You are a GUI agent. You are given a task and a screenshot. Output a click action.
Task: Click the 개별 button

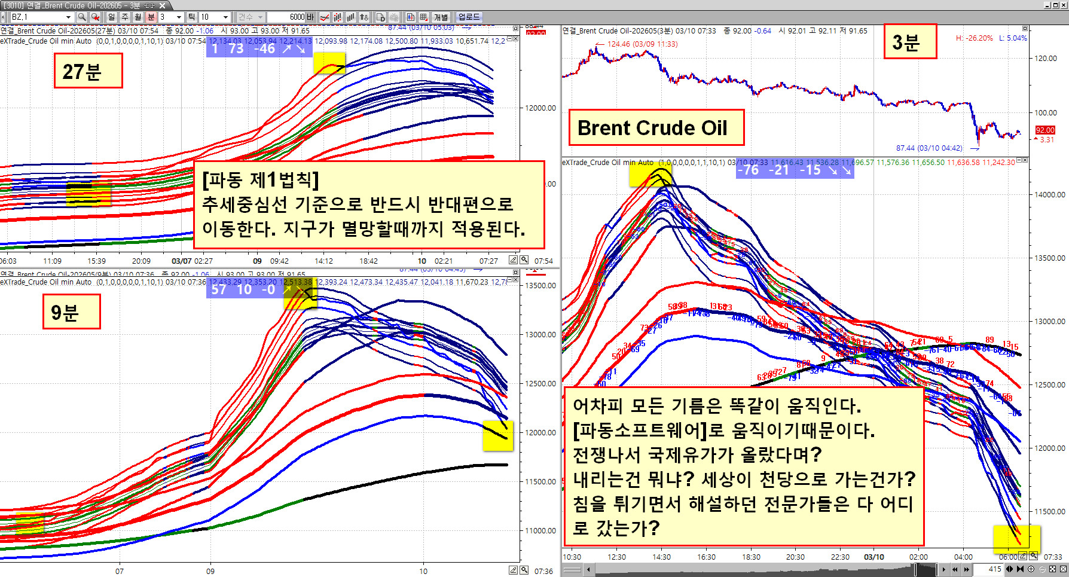[x=441, y=17]
